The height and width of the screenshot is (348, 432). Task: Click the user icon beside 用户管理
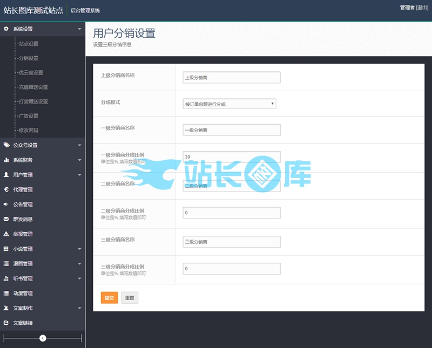coord(6,175)
